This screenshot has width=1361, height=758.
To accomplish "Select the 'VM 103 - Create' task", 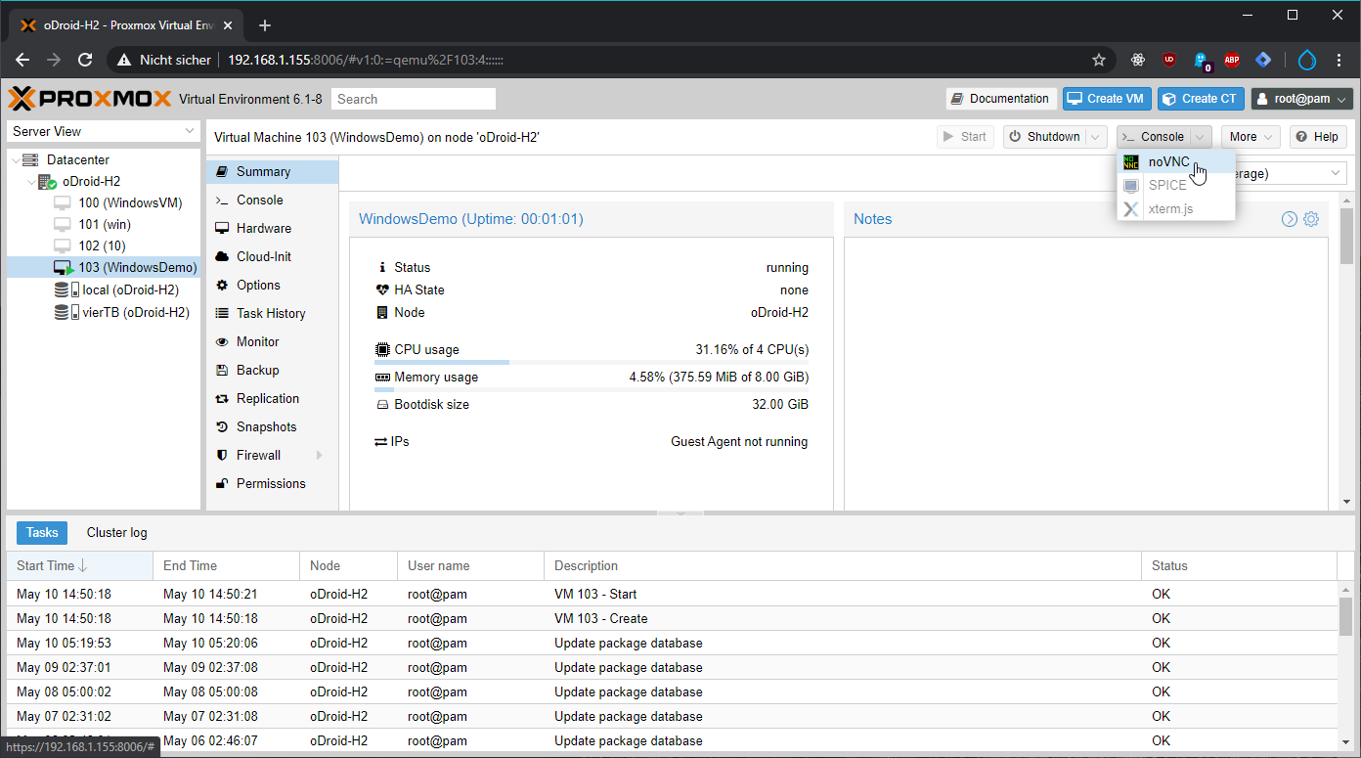I will (672, 618).
